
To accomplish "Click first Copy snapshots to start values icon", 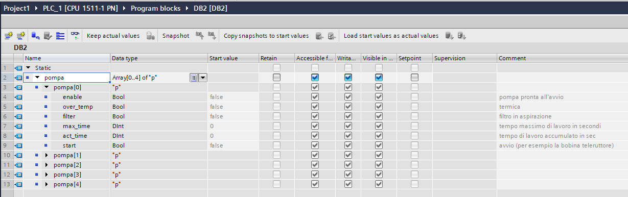I will (x=320, y=36).
